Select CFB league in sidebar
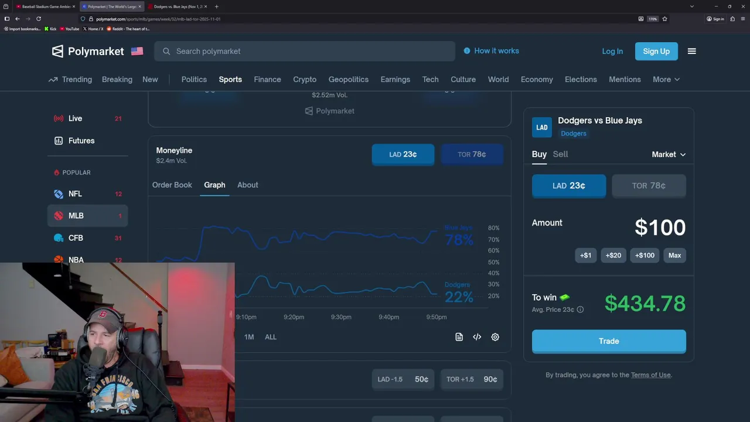The width and height of the screenshot is (750, 422). click(87, 238)
